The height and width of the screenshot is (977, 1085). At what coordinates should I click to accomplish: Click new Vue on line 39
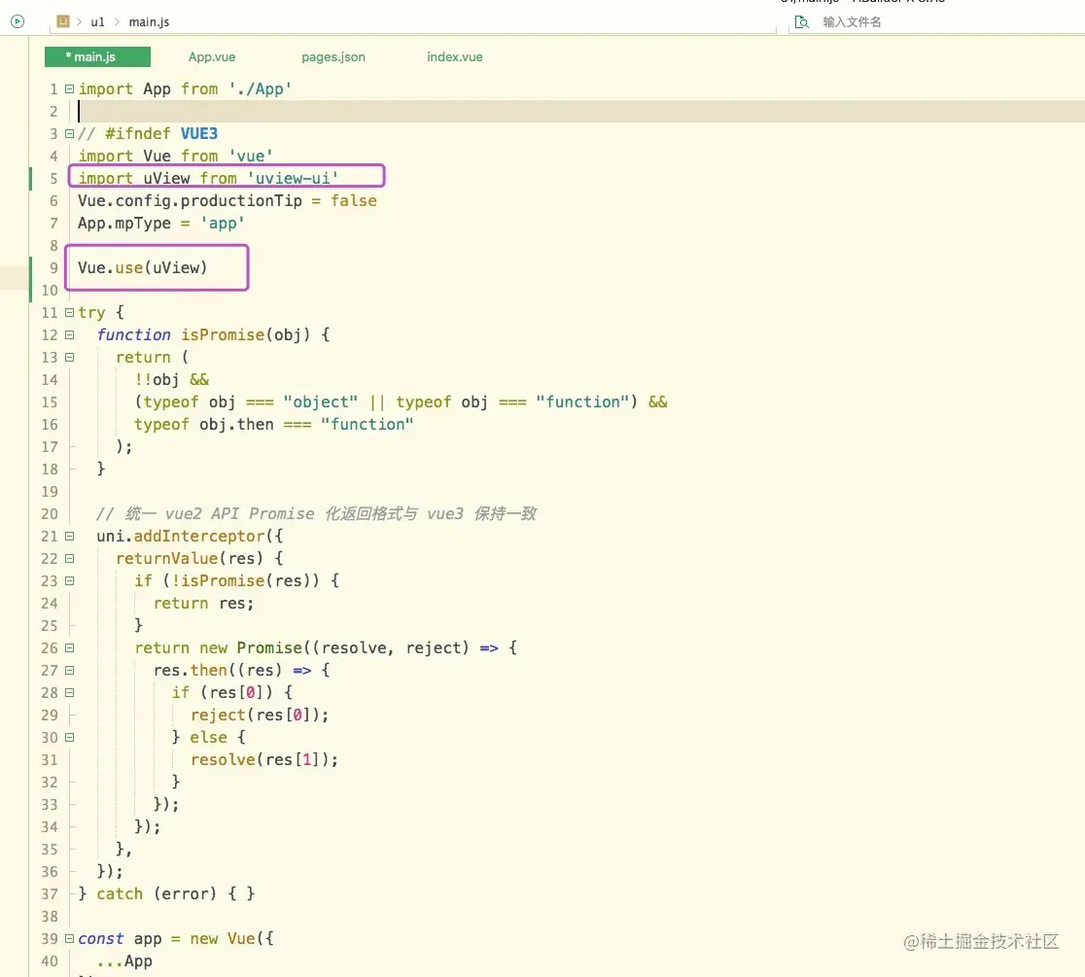[223, 939]
